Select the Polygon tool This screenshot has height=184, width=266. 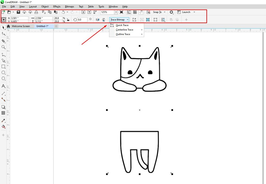pos(3,78)
